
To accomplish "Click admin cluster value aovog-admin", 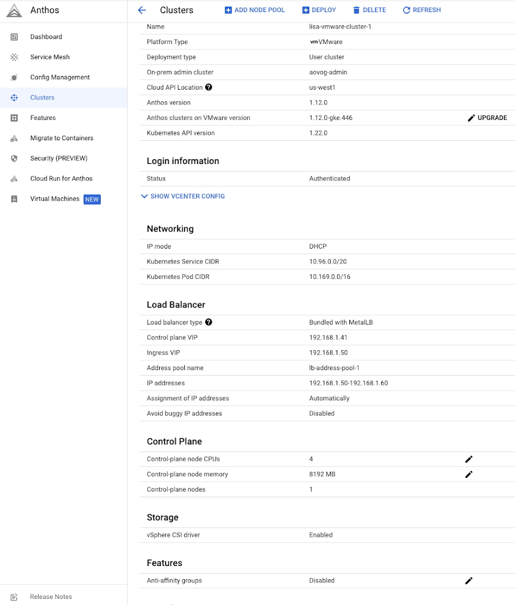I will point(328,72).
